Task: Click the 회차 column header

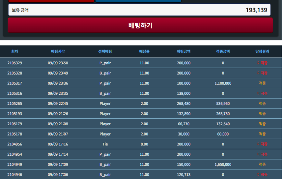Action: (15, 51)
